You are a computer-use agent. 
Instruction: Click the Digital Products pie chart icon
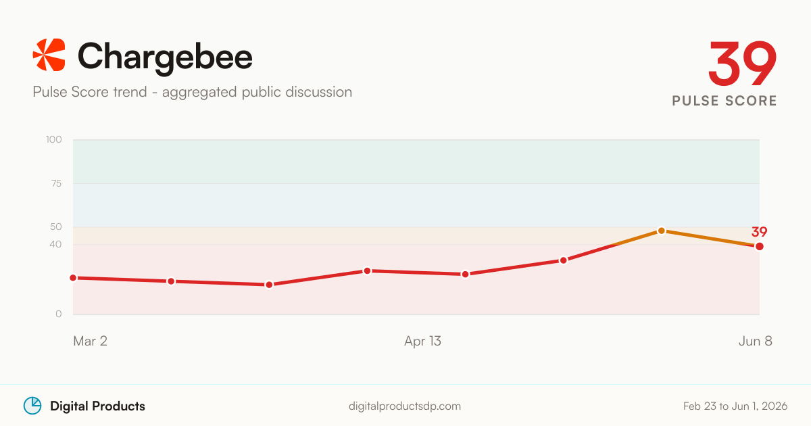(32, 406)
